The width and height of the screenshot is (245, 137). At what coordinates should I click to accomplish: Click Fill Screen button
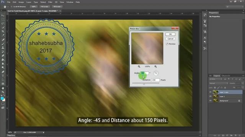[57, 7]
